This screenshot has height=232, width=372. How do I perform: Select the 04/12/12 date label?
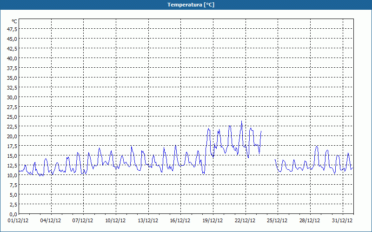click(x=51, y=221)
